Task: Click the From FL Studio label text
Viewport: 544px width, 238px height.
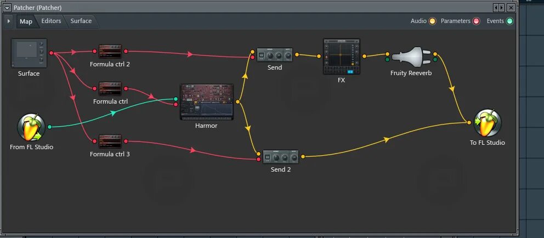Action: click(x=32, y=147)
